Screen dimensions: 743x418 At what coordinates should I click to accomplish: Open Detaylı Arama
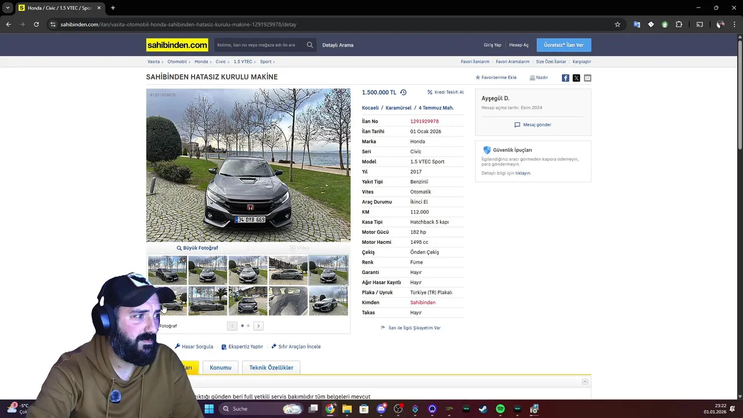(338, 45)
